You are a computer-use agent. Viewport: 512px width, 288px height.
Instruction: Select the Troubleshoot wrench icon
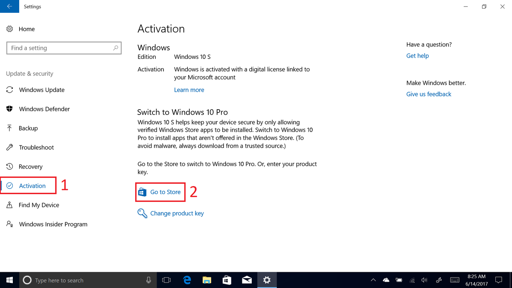(x=9, y=147)
